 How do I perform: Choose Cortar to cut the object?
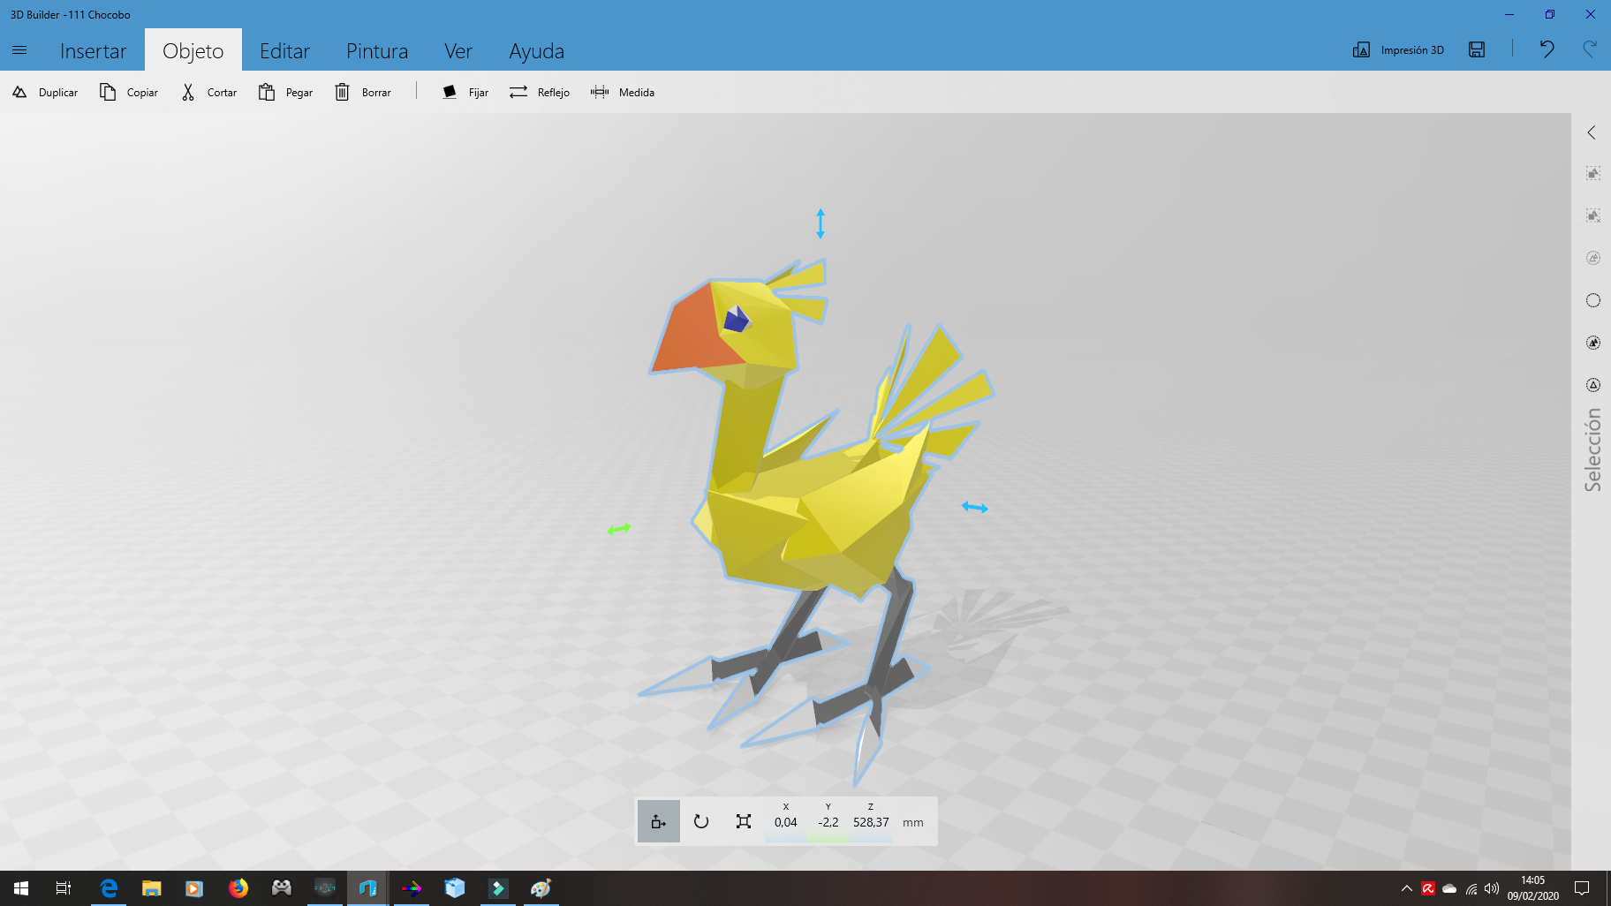click(x=209, y=92)
